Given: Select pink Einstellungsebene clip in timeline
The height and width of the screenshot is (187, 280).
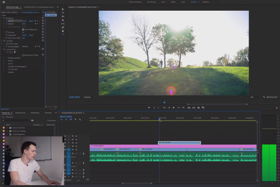Looking at the screenshot, I should pos(173,146).
